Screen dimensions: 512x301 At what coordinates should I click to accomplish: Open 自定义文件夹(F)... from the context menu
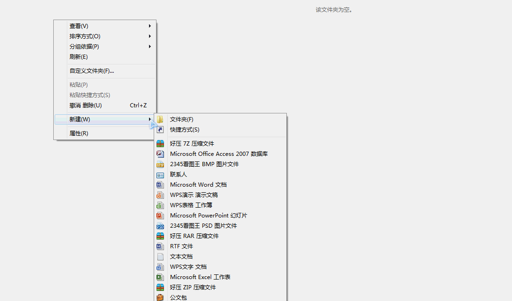point(92,71)
